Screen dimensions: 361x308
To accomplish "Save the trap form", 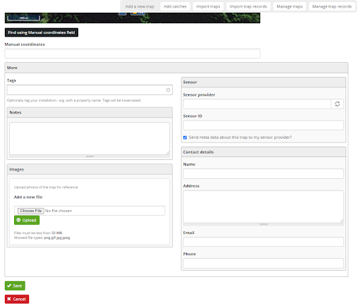I will (15, 285).
